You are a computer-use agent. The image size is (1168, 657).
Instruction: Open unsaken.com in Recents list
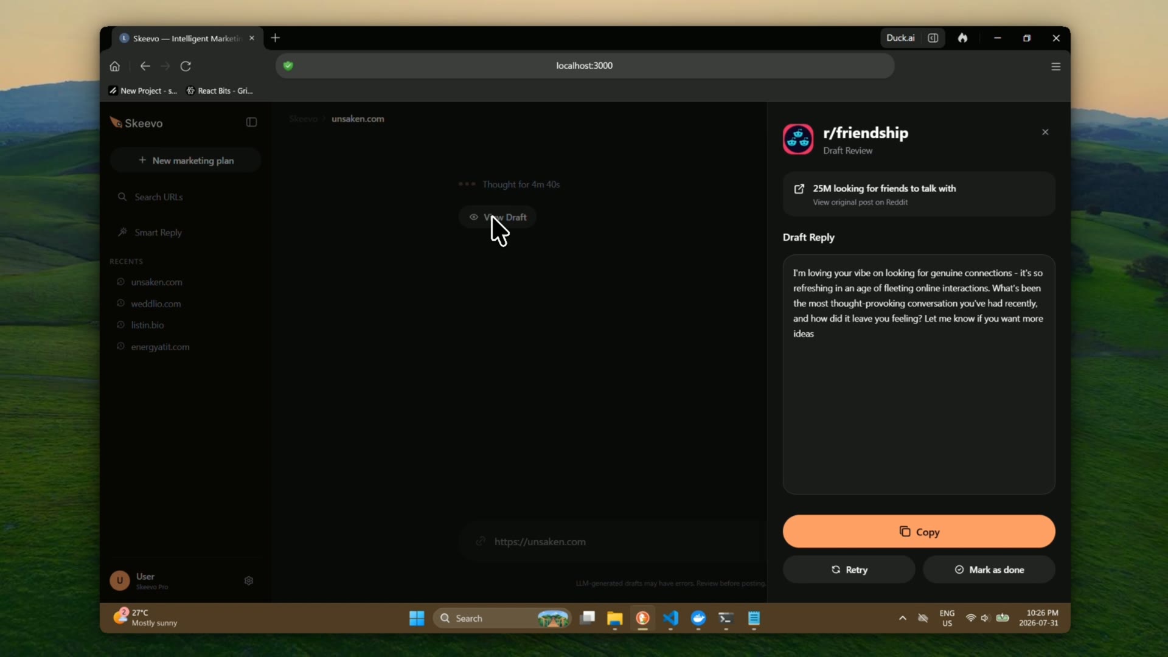tap(156, 282)
